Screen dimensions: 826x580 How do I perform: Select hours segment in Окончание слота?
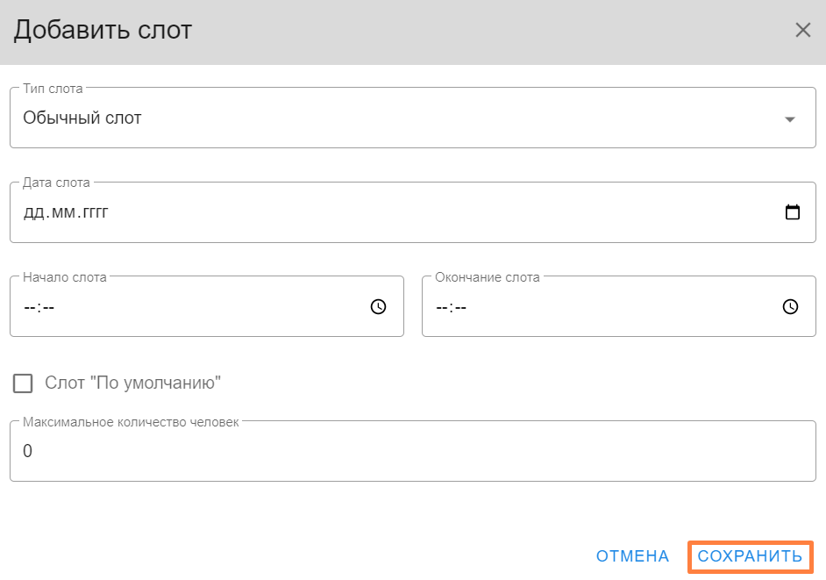pyautogui.click(x=441, y=308)
